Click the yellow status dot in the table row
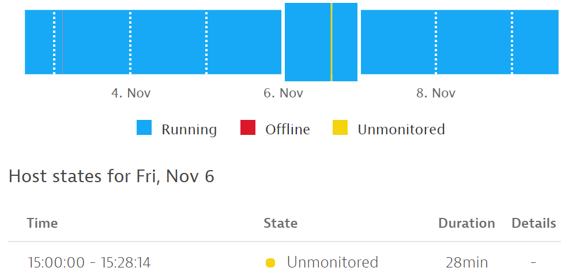 click(x=270, y=263)
